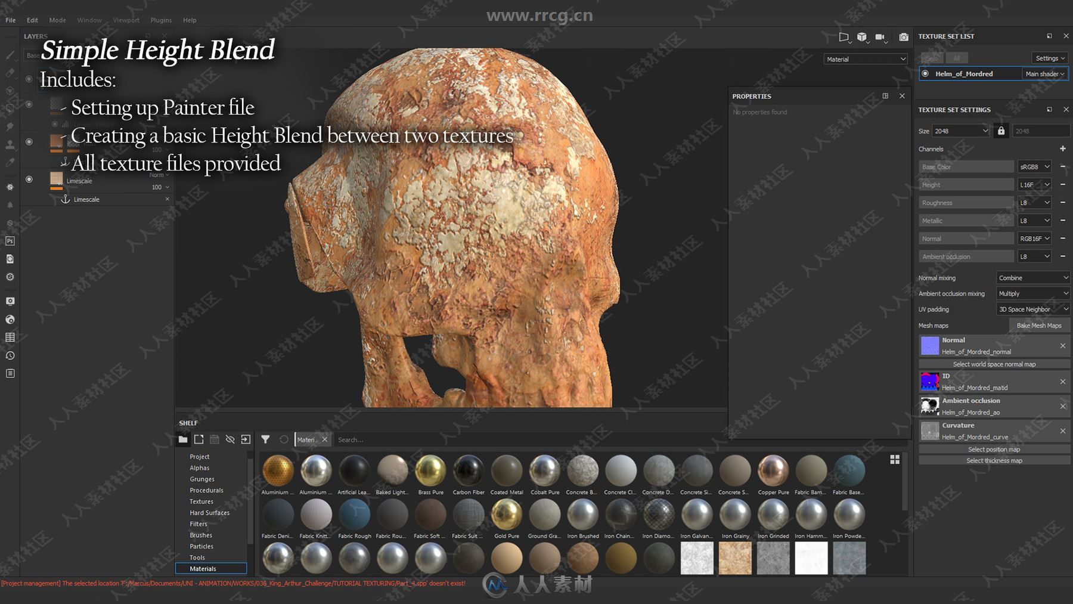Open the log list icon in left sidebar
The width and height of the screenshot is (1073, 604).
(10, 373)
